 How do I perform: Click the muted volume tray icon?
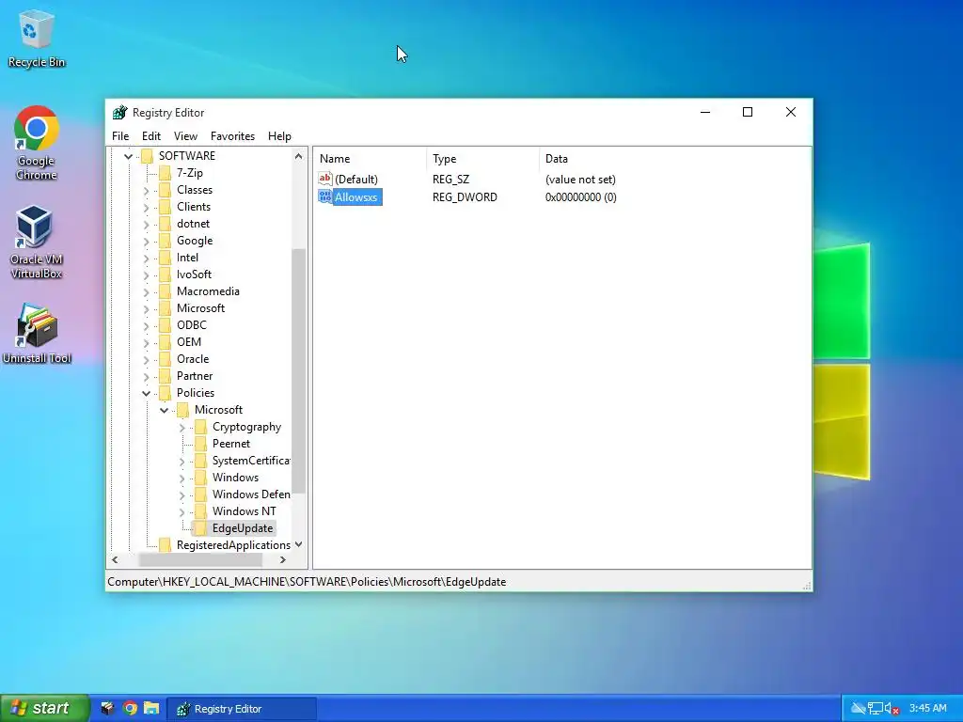(892, 709)
